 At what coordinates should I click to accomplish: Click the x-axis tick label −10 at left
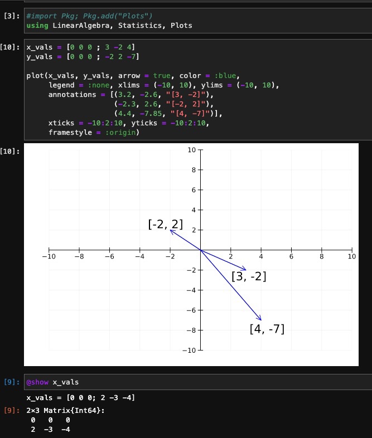click(49, 257)
